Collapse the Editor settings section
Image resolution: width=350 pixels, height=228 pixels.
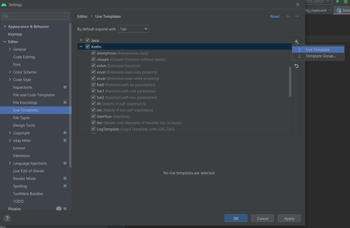[x=5, y=42]
